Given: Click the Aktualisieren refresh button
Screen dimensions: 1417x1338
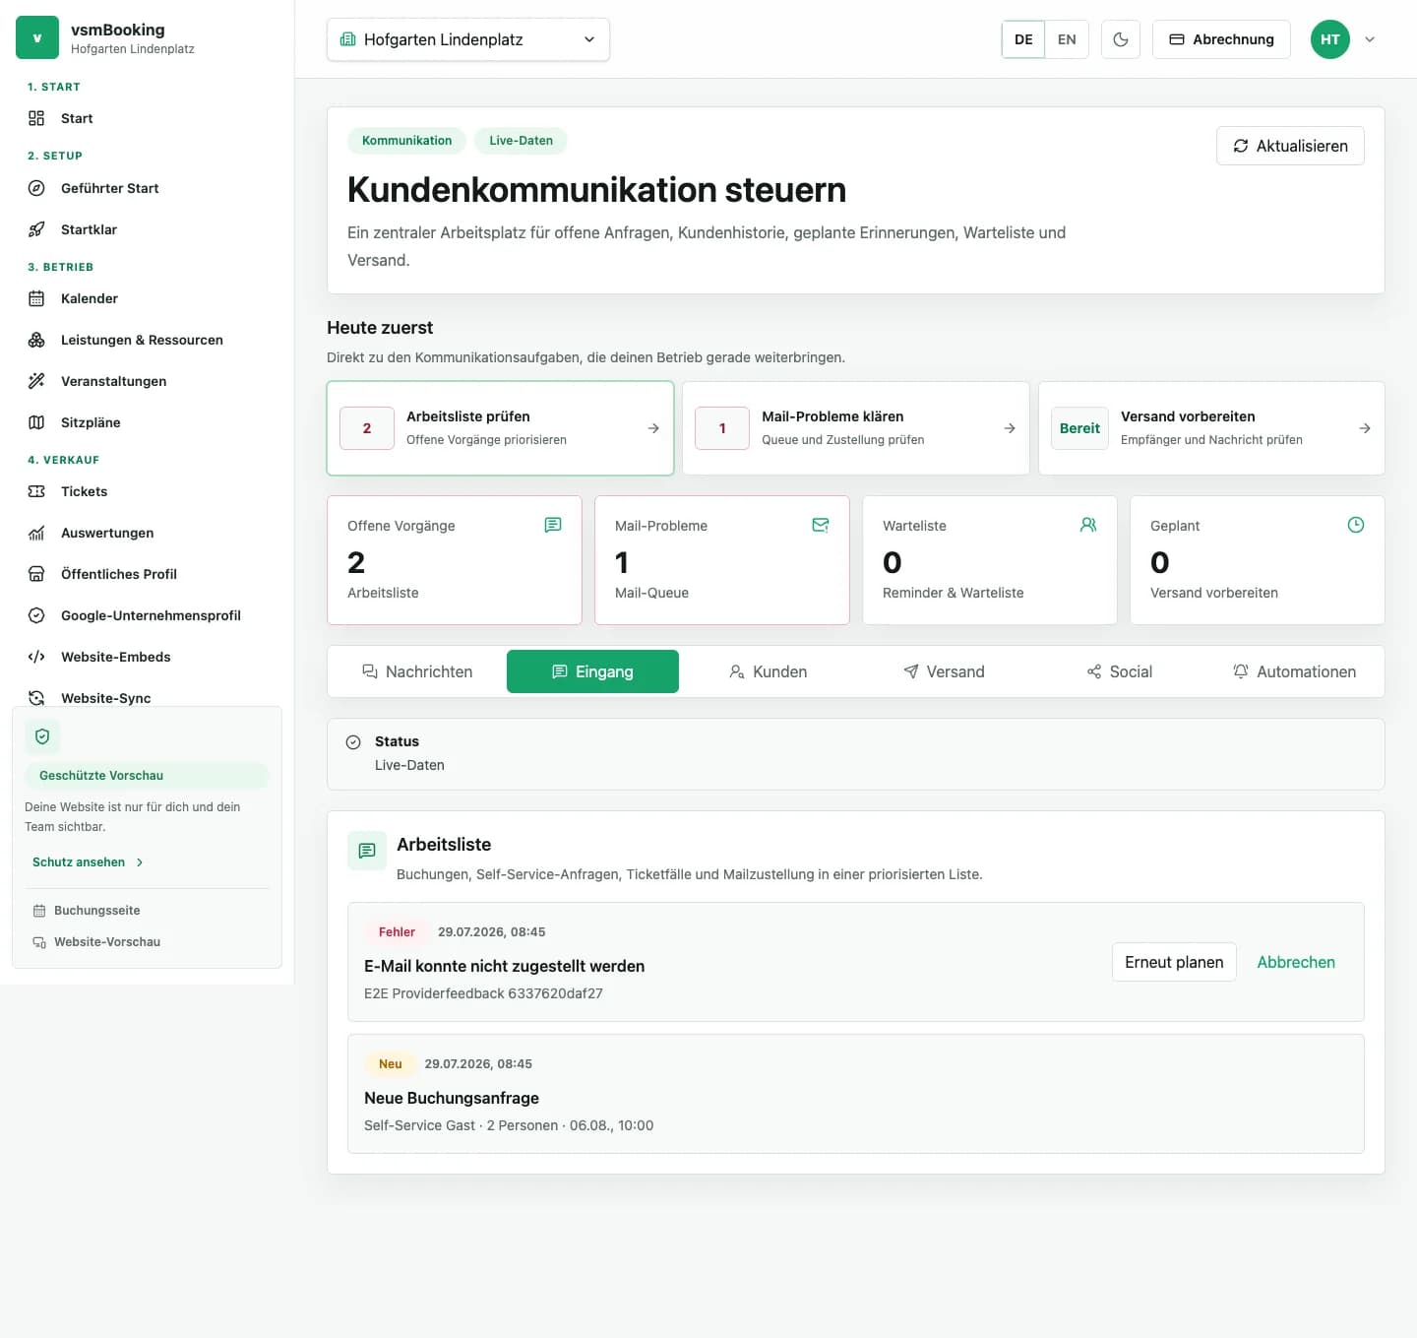Looking at the screenshot, I should point(1290,146).
